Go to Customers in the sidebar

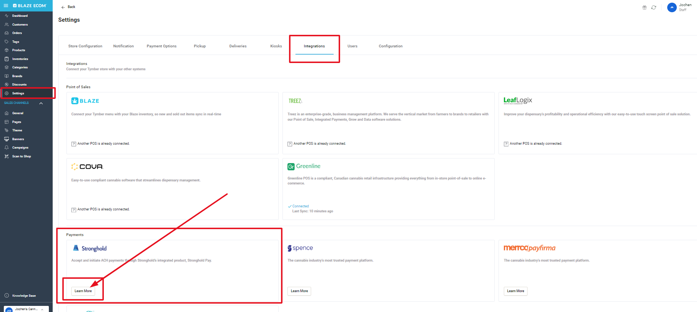tap(20, 24)
